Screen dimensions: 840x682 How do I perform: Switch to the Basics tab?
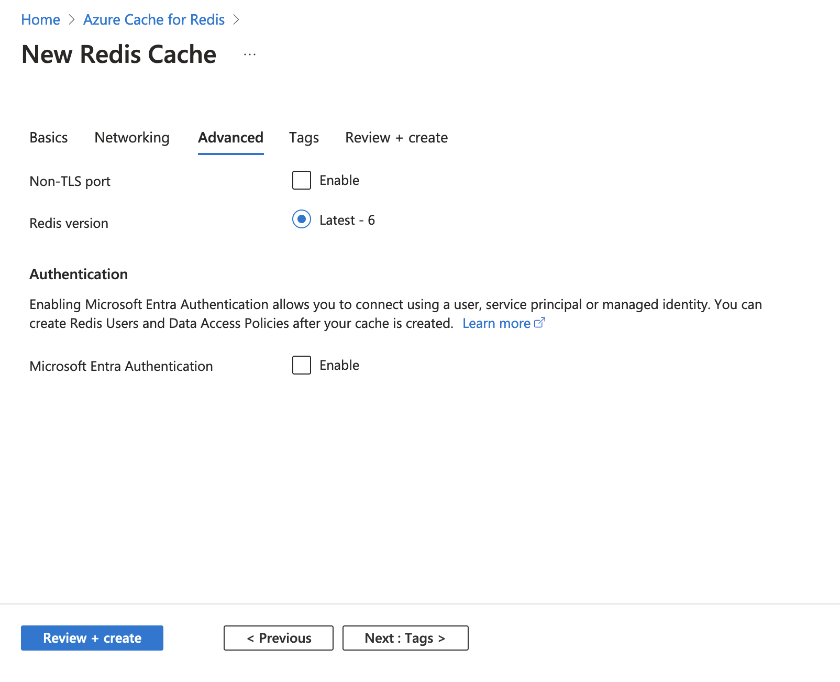(48, 138)
